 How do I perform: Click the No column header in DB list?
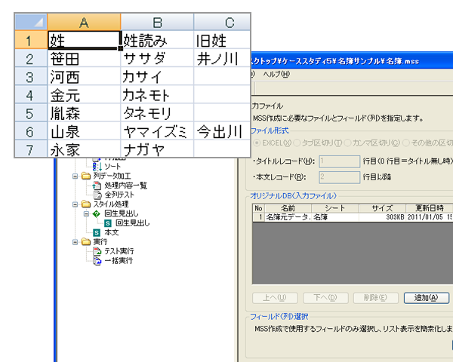[x=258, y=208]
